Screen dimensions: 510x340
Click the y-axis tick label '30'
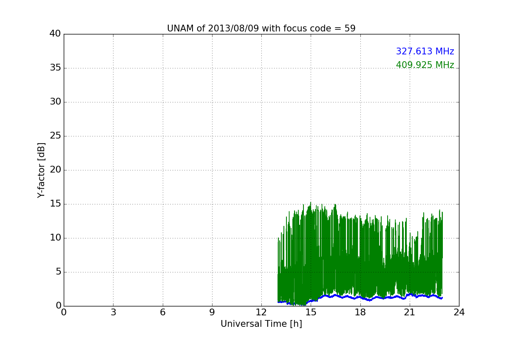(55, 102)
